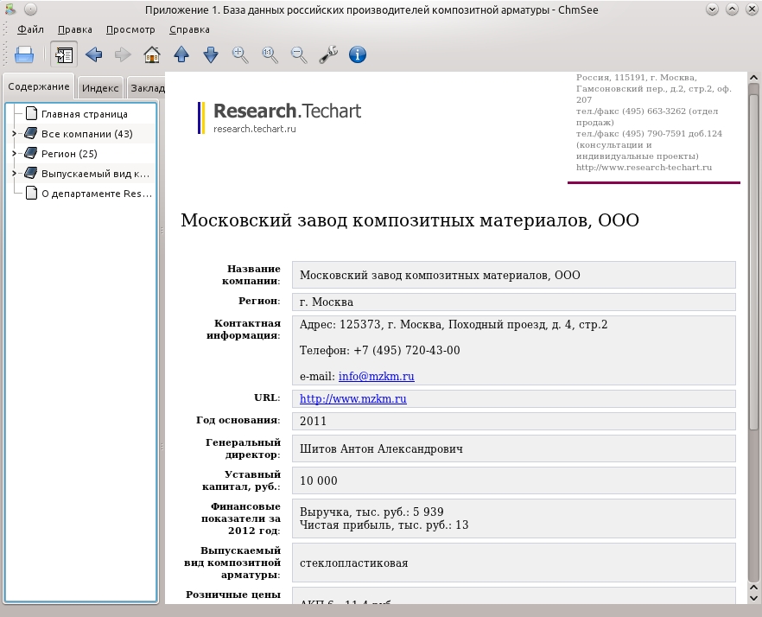Switch to the Закладки tab
The image size is (762, 617).
click(146, 88)
